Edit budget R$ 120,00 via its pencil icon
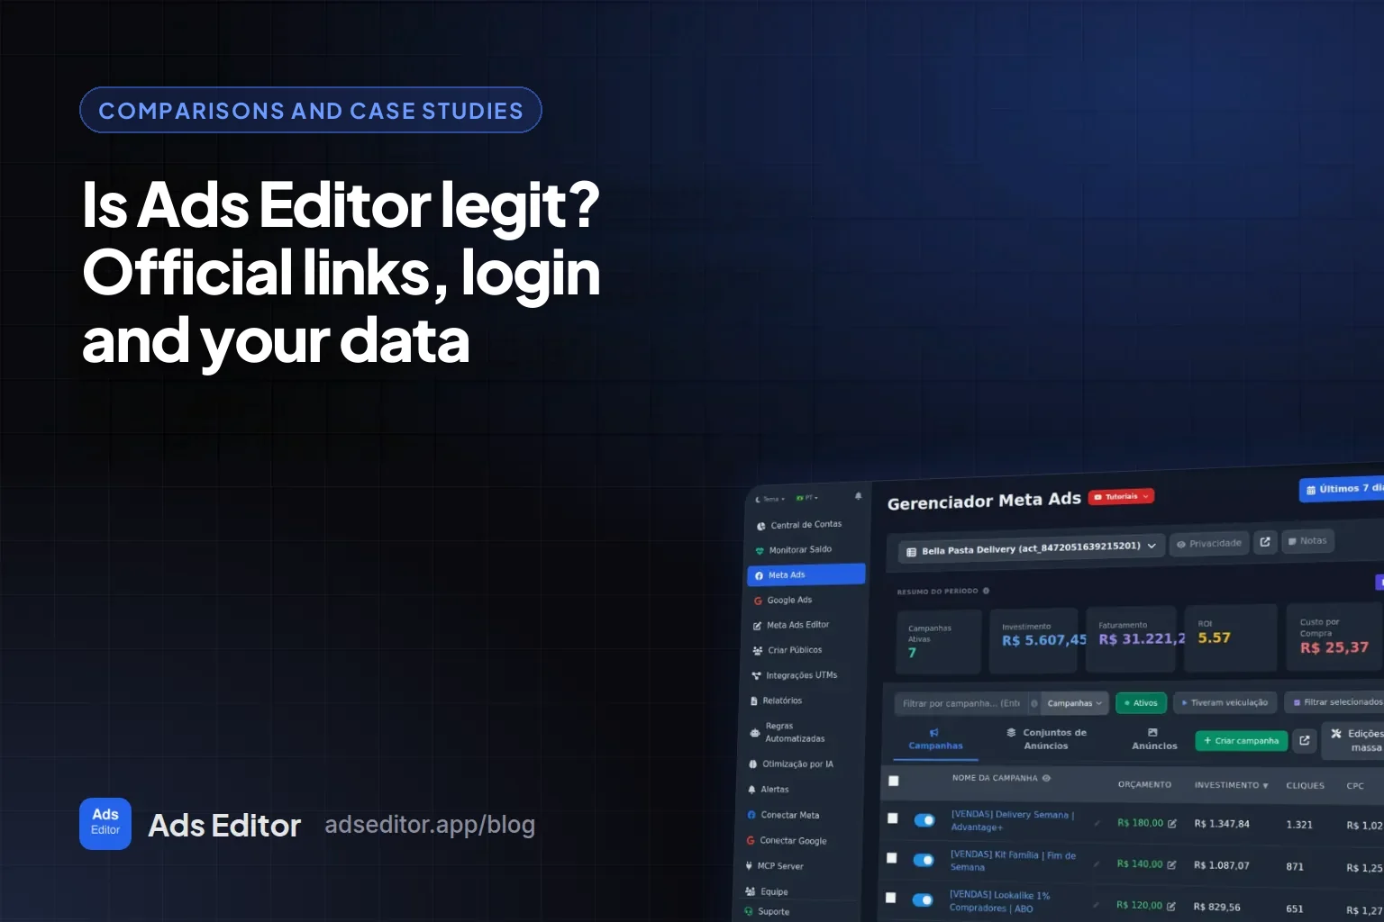The height and width of the screenshot is (922, 1384). [1171, 906]
